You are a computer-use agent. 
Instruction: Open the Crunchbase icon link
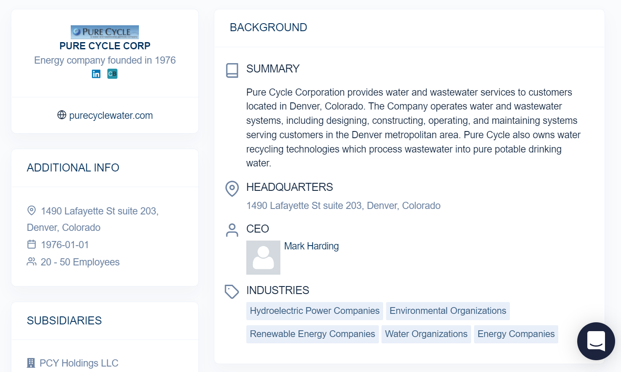pos(112,74)
